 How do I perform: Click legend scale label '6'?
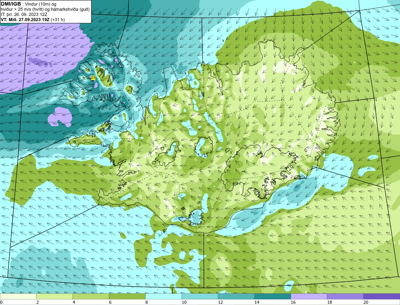coord(110,302)
